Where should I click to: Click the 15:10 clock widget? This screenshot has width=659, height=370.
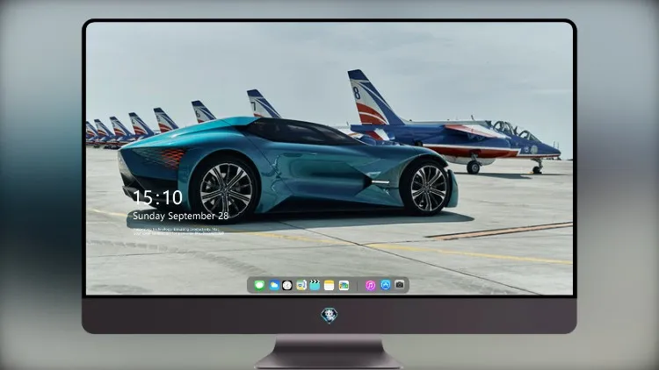point(157,197)
